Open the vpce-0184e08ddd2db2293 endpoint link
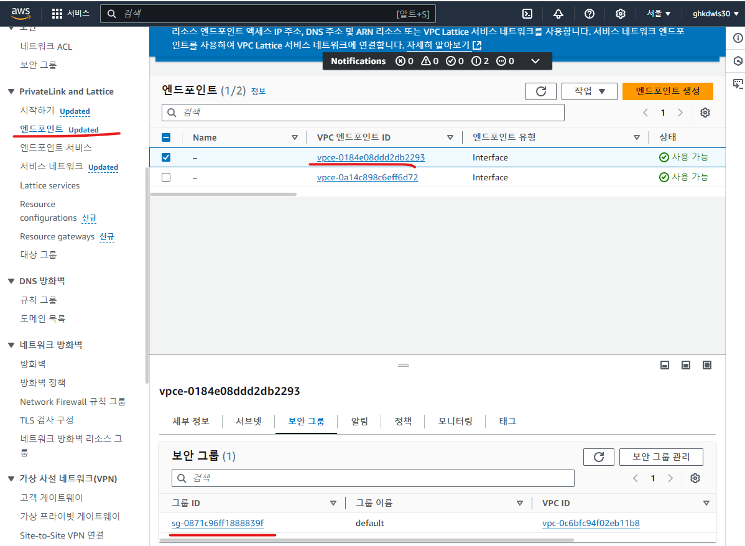This screenshot has height=546, width=745. [371, 157]
